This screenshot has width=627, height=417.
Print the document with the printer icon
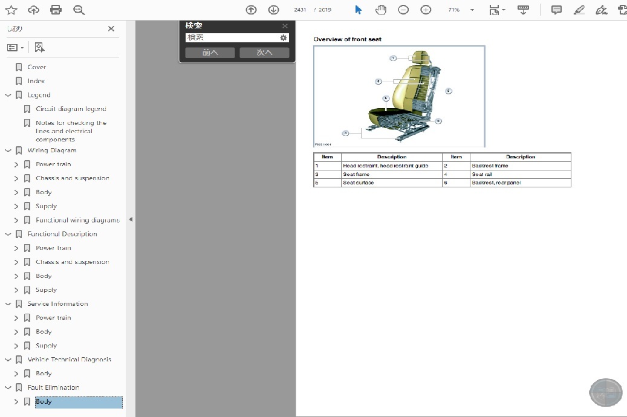tap(56, 10)
